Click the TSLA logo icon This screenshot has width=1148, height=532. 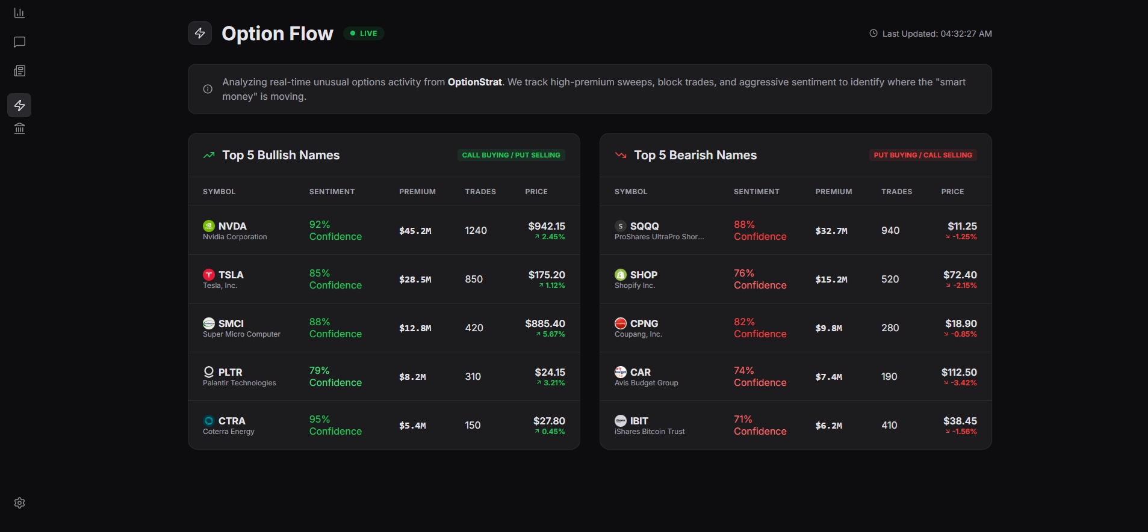click(x=209, y=275)
